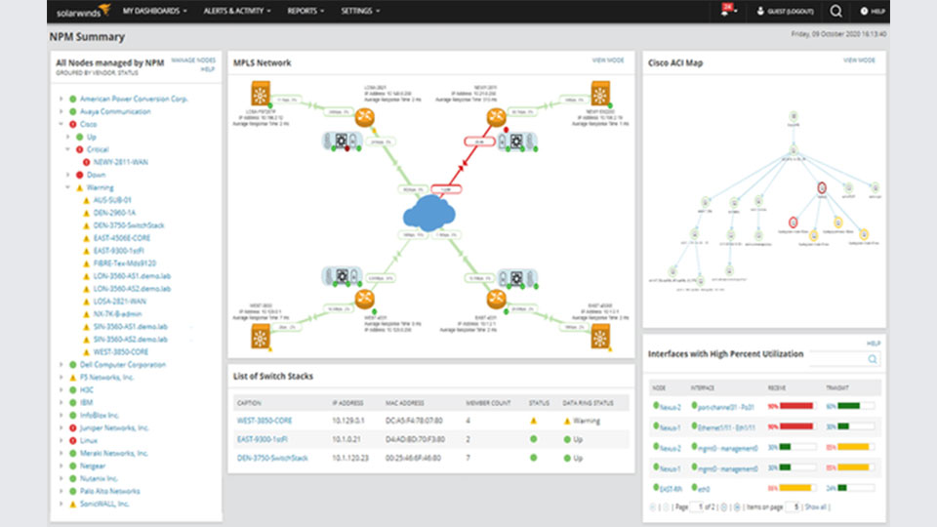The height and width of the screenshot is (527, 937).
Task: Select the orange router icon near NEWY-2811 label
Action: click(x=496, y=117)
